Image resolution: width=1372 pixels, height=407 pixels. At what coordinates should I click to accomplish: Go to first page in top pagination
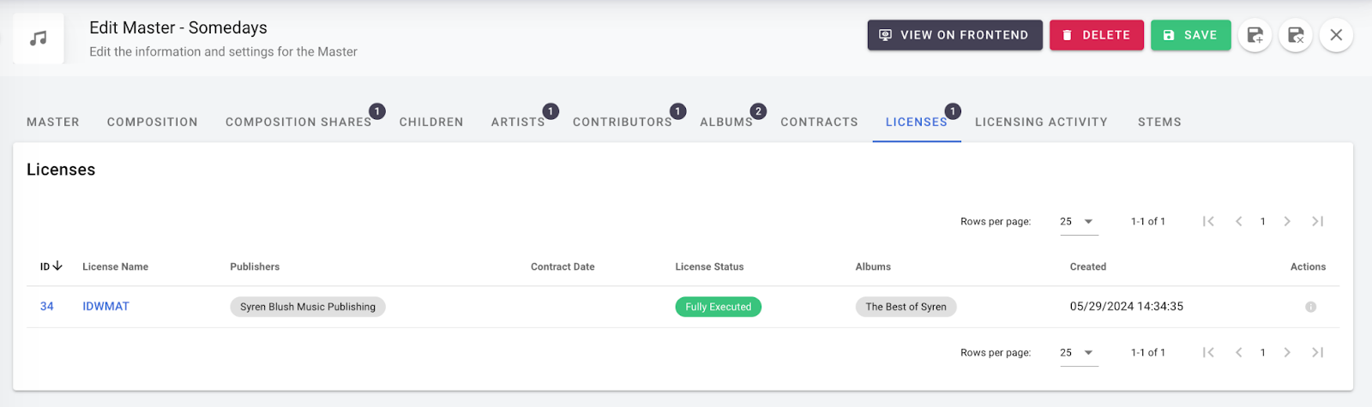pyautogui.click(x=1208, y=221)
